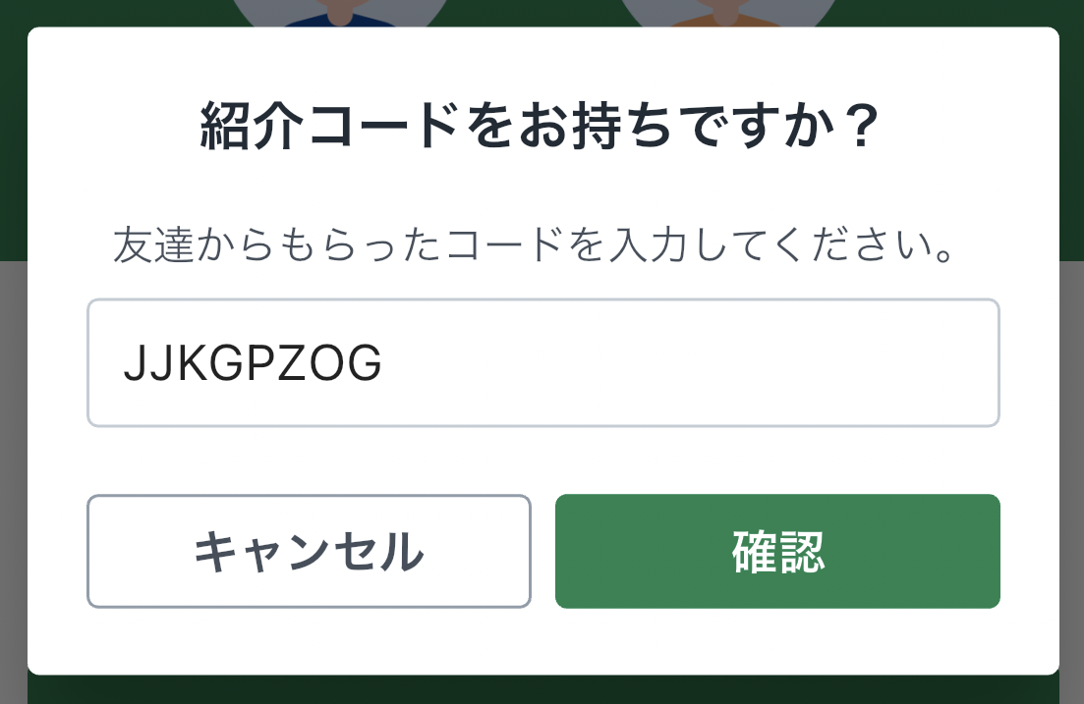The width and height of the screenshot is (1084, 704).
Task: Click the dimmed gray backdrop left of dialog
Action: tap(13, 469)
